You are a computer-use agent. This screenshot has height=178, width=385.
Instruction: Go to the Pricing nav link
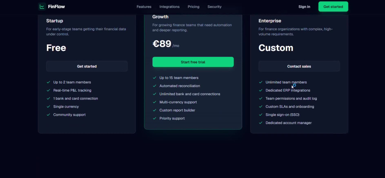click(x=194, y=7)
